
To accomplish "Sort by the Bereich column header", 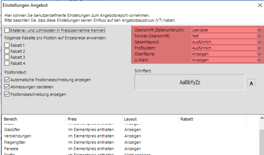I will [x=33, y=119].
